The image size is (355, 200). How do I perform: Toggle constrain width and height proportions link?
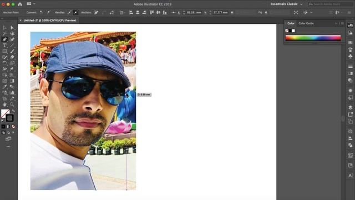coord(260,12)
